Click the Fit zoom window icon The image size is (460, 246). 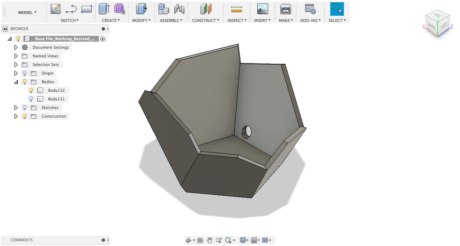pos(228,240)
